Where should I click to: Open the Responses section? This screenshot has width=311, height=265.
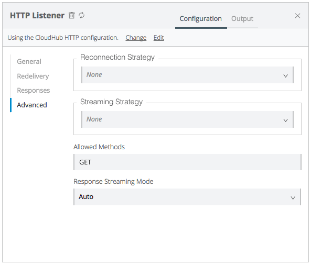click(34, 91)
